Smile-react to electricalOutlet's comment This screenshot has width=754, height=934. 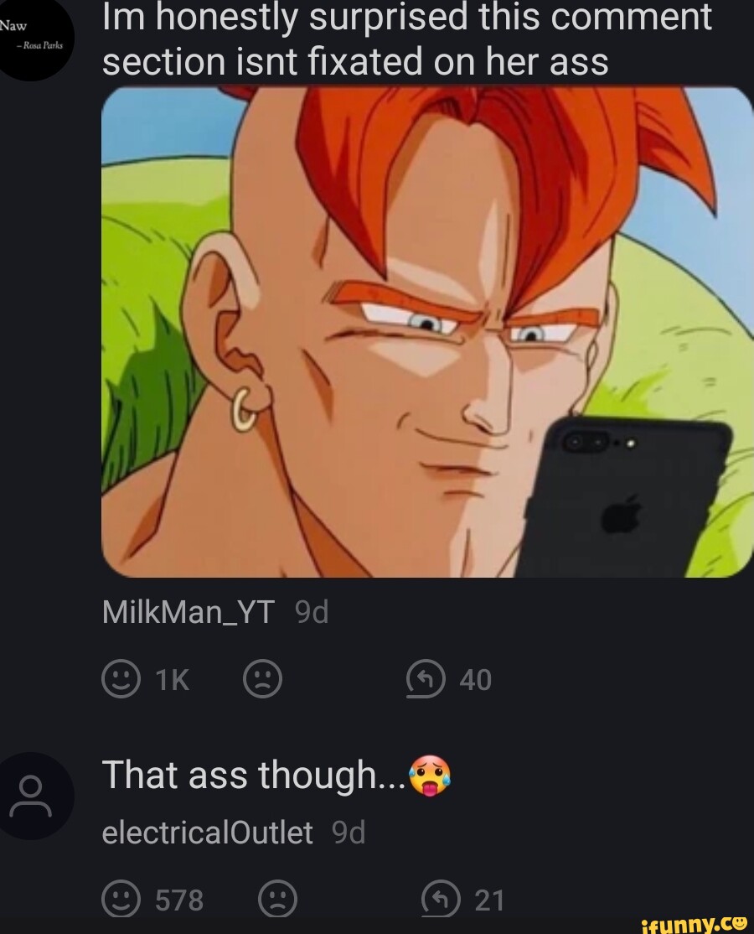[x=121, y=899]
